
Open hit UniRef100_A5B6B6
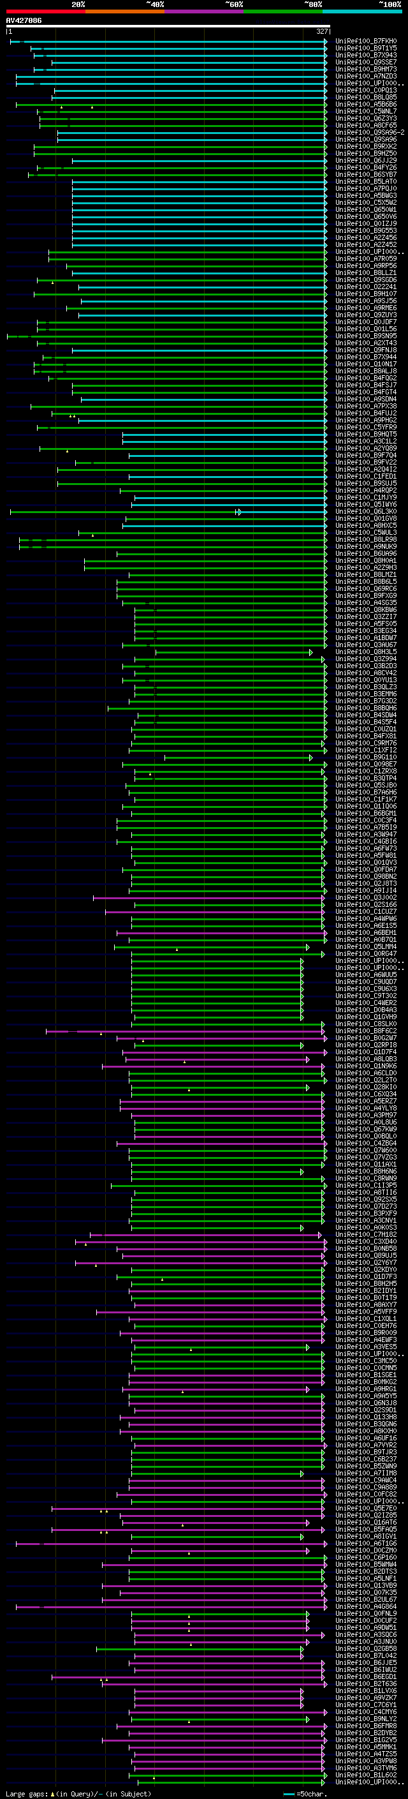click(366, 105)
